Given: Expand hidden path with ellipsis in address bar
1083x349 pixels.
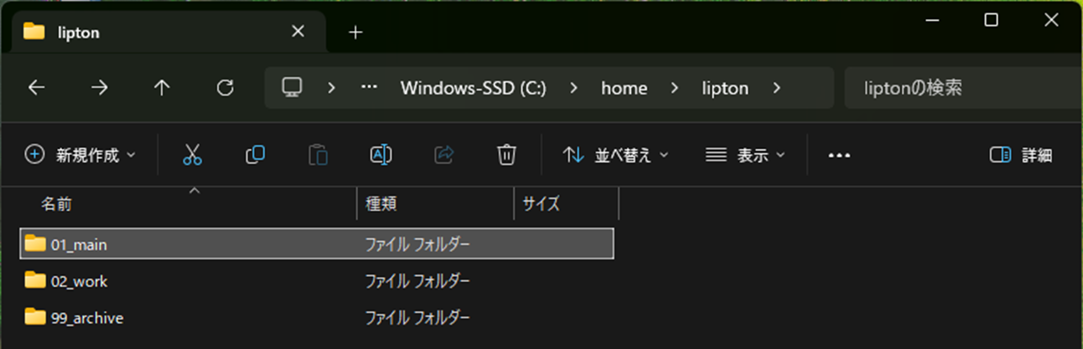Looking at the screenshot, I should coord(370,88).
